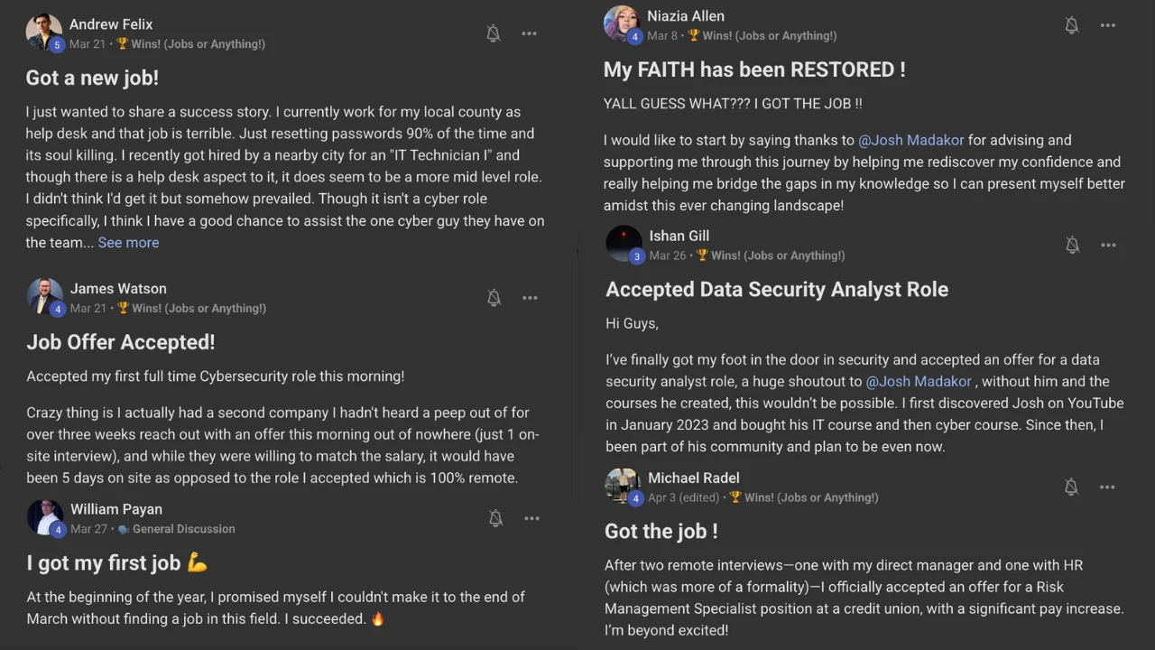Open the three-dot menu on Andrew Felix's post
This screenshot has height=650, width=1155.
(x=530, y=34)
